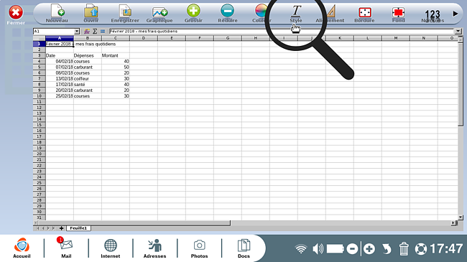Enlarge text with the Grossir button
This screenshot has width=467, height=262.
pyautogui.click(x=193, y=14)
